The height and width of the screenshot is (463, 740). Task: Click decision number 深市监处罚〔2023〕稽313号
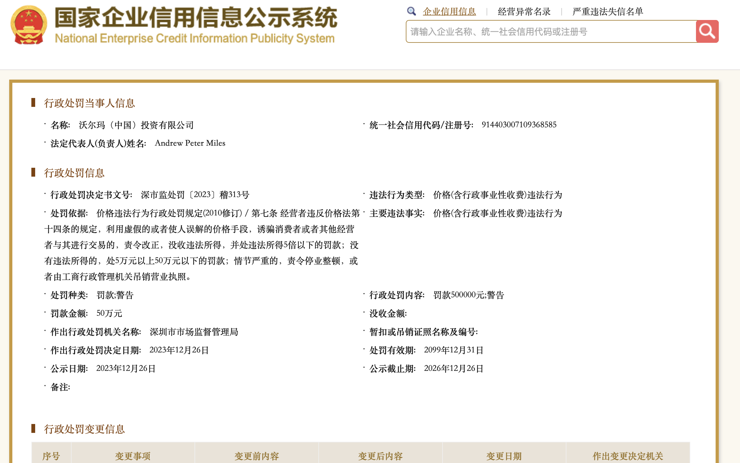(195, 195)
